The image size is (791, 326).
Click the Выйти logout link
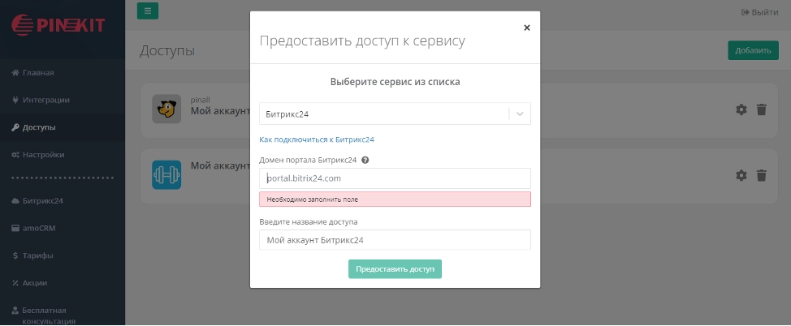click(759, 12)
